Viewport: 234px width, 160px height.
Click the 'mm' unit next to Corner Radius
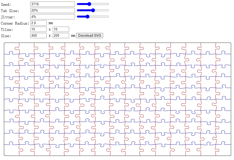51,23
